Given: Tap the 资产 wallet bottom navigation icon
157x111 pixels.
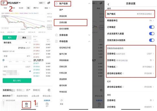Looking at the screenshot, I should (47, 105).
